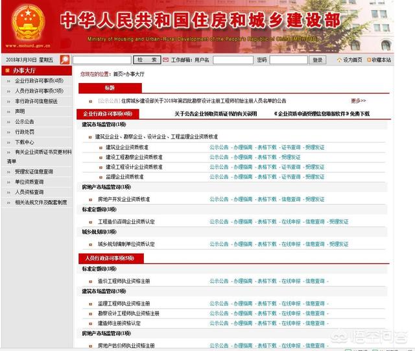The image size is (415, 351).
Task: Open sidebar item 公示公告
Action: [x=25, y=121]
